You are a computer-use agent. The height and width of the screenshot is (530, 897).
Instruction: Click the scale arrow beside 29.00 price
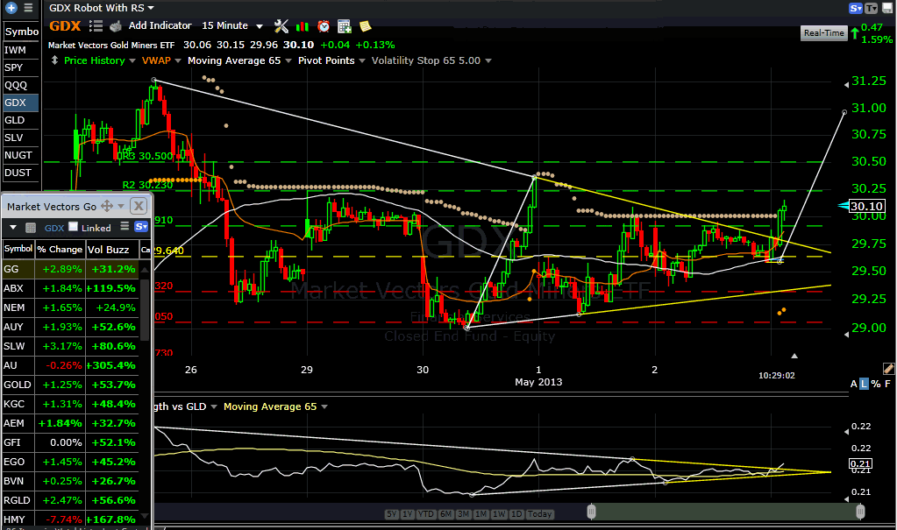tap(846, 335)
